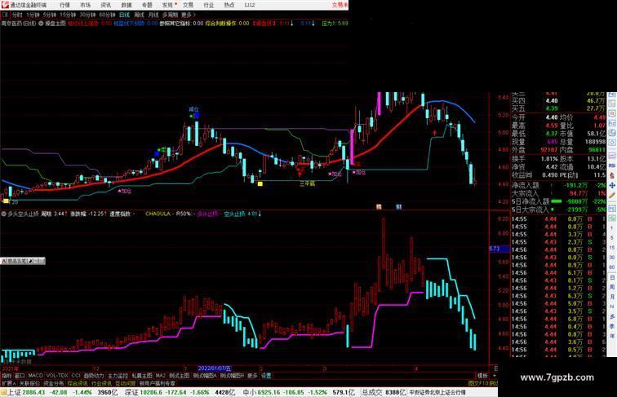Select the 15-minute period icon in right sidebar
The height and width of the screenshot is (397, 617).
(x=612, y=248)
